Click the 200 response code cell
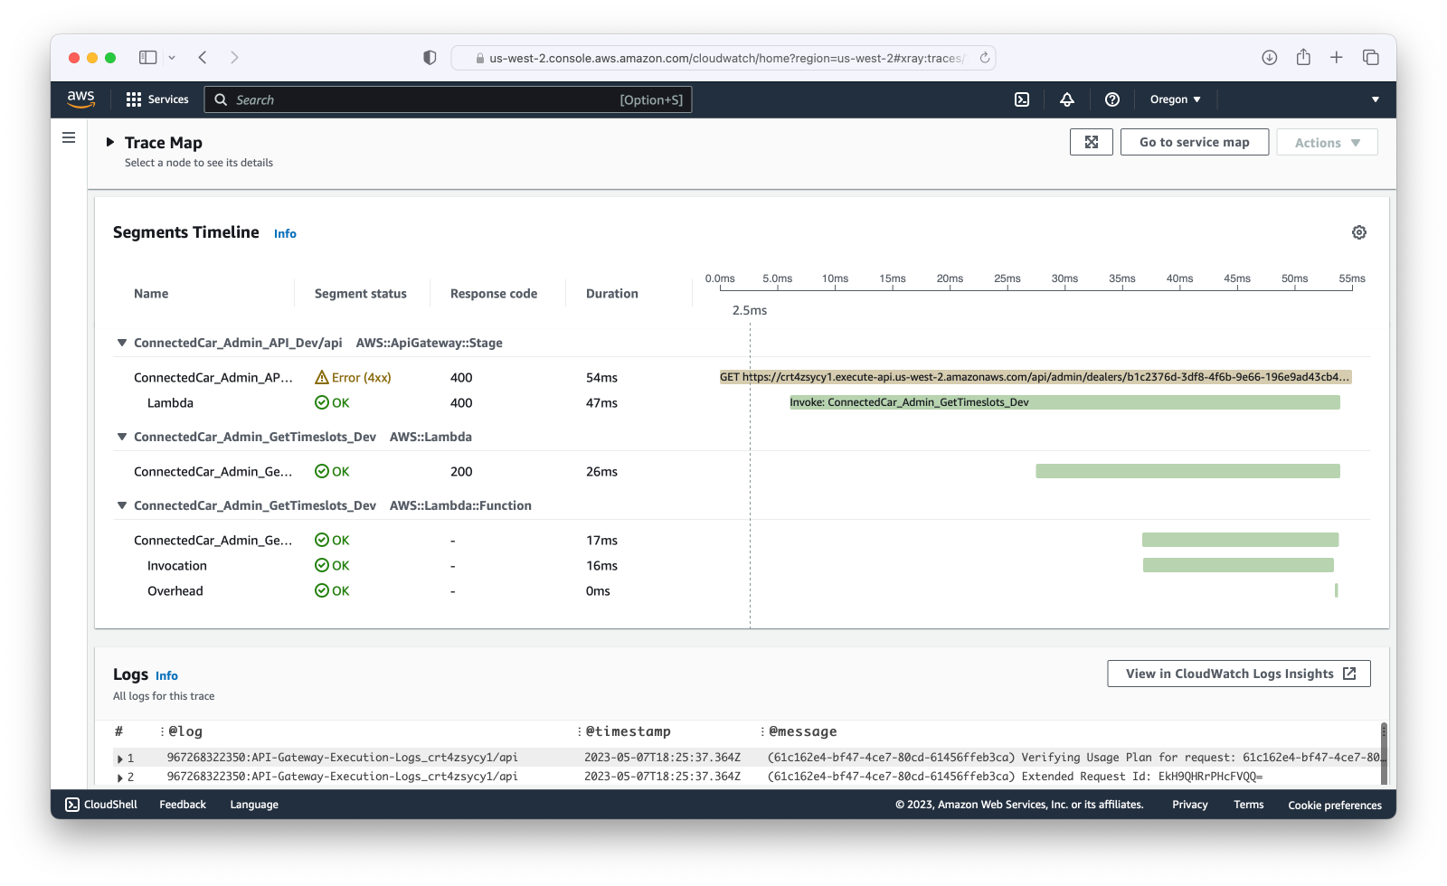1447x886 pixels. click(x=461, y=472)
